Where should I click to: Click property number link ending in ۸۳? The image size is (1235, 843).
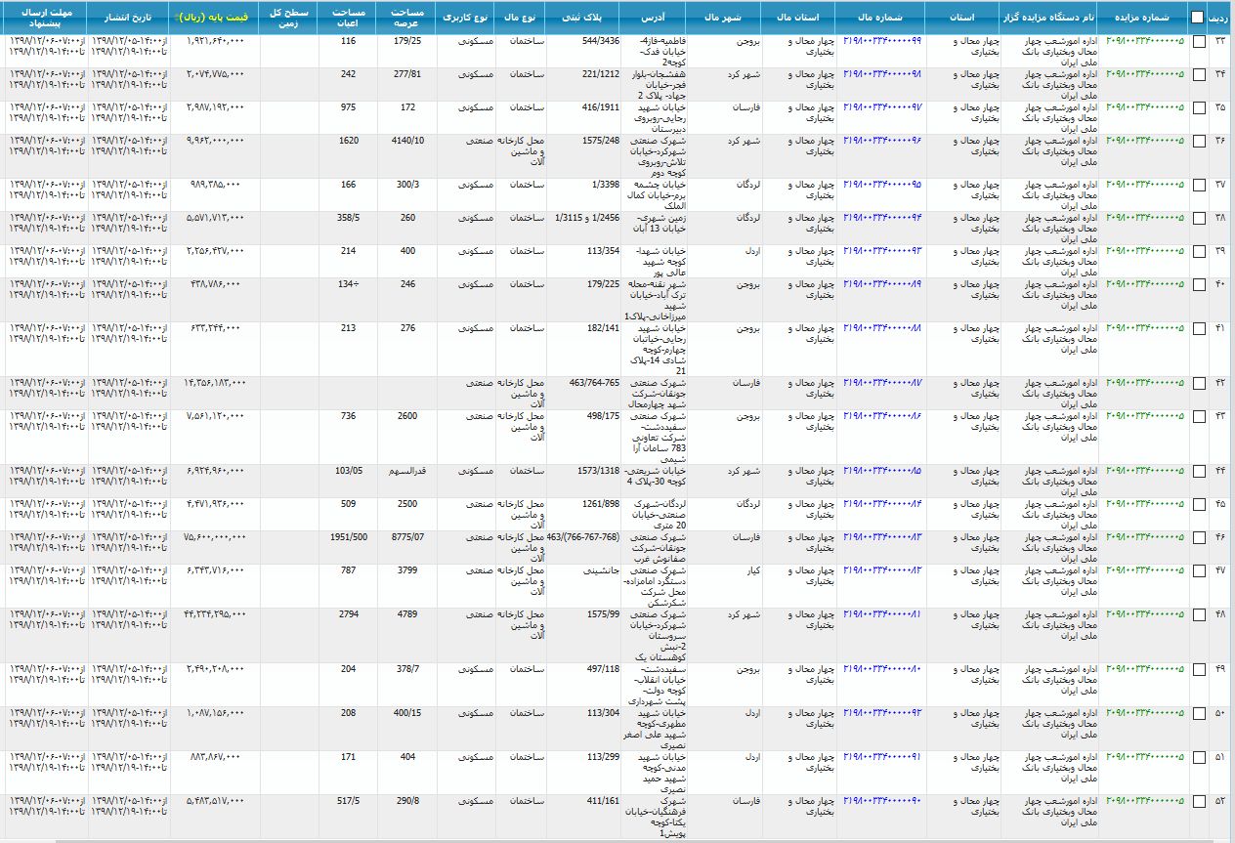coord(882,537)
